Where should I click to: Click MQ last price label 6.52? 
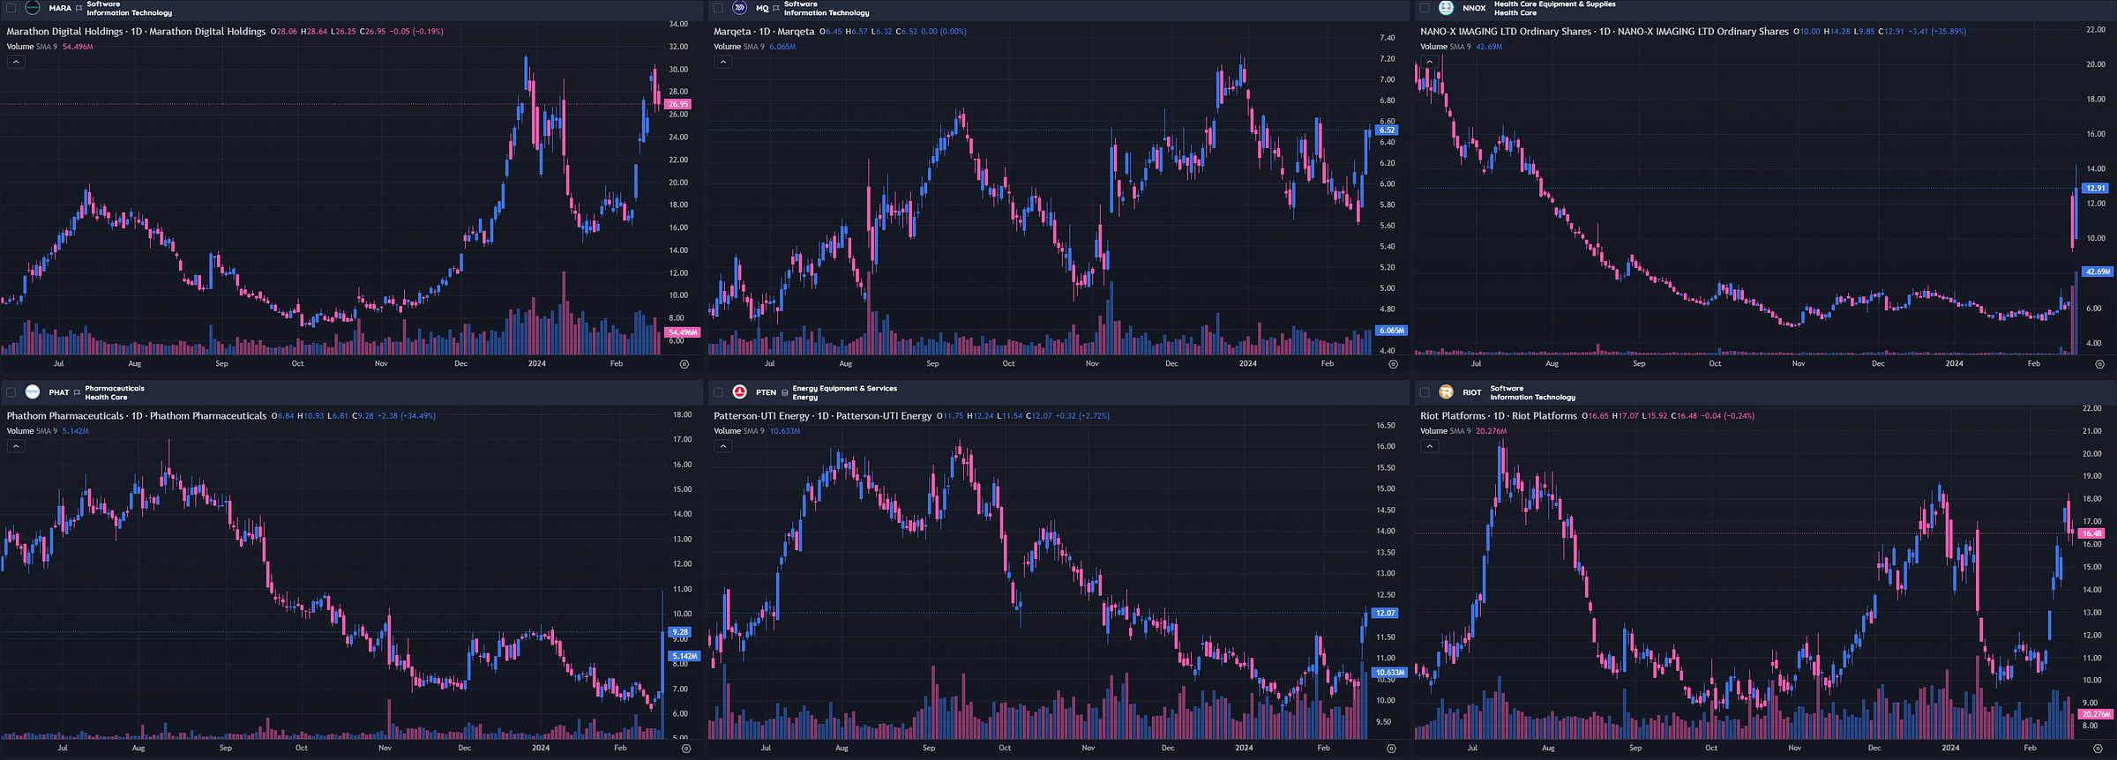(x=1387, y=130)
